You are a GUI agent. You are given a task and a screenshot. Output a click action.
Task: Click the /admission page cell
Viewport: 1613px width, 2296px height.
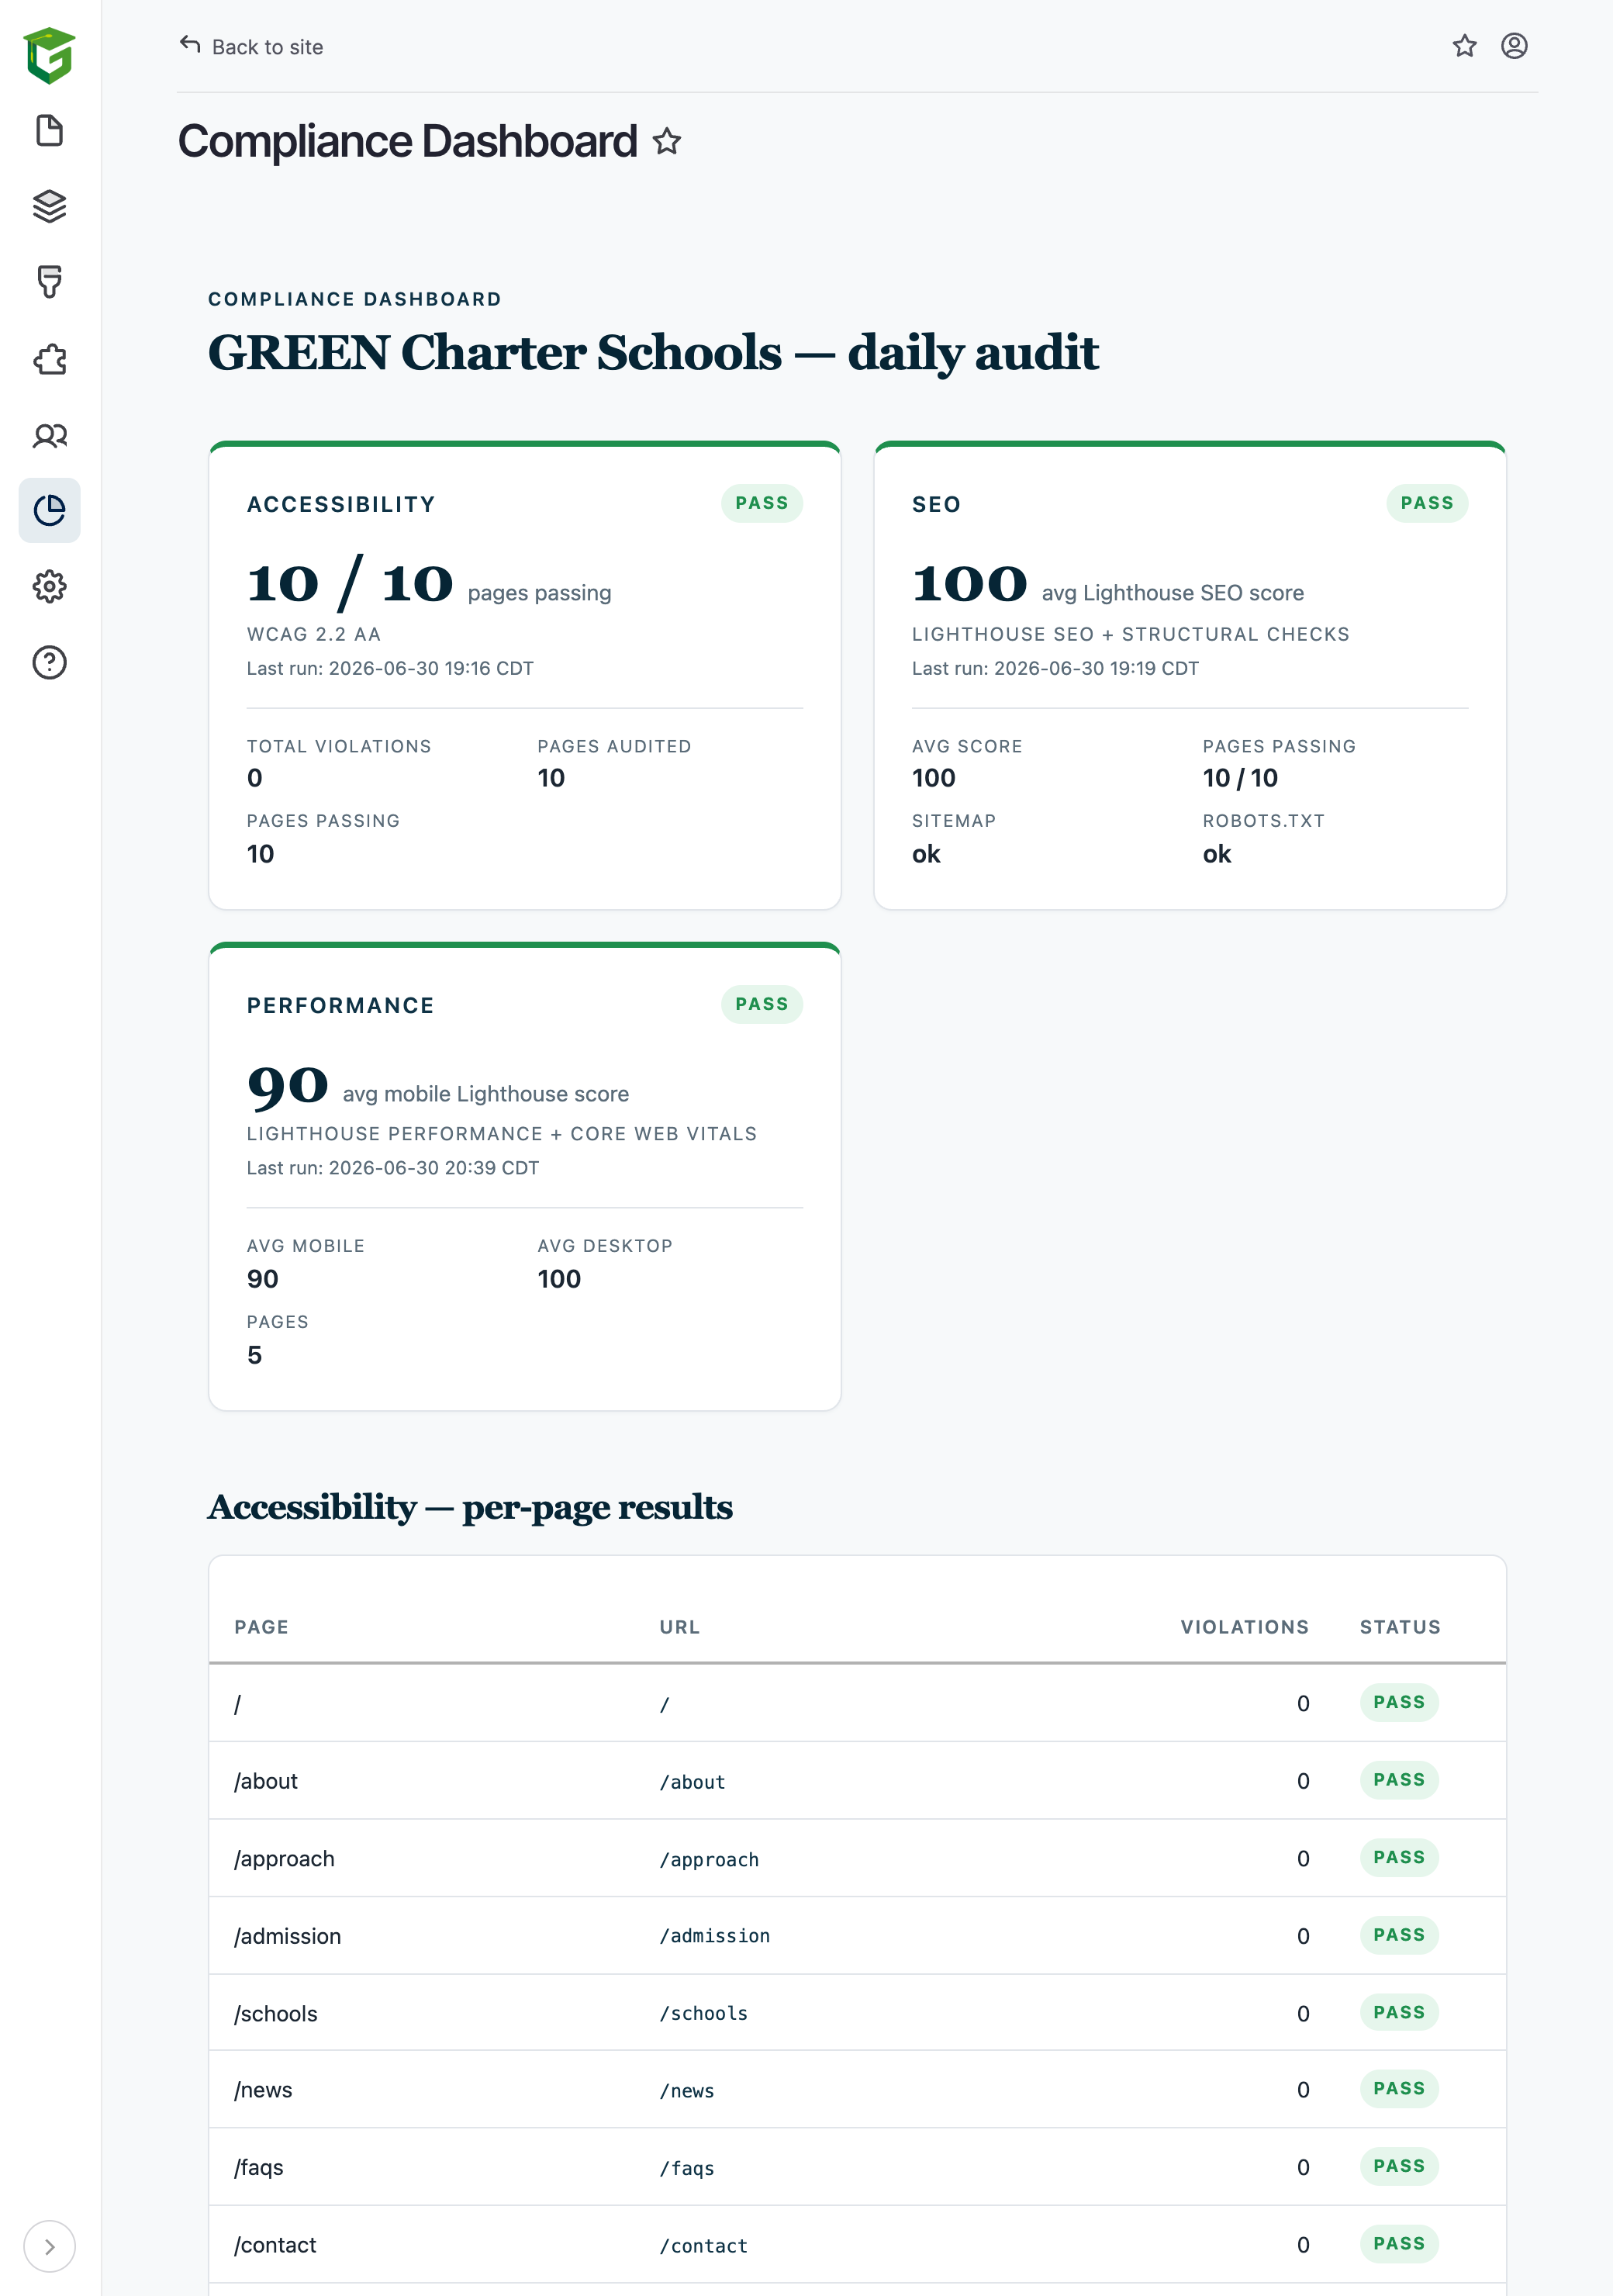pyautogui.click(x=288, y=1936)
